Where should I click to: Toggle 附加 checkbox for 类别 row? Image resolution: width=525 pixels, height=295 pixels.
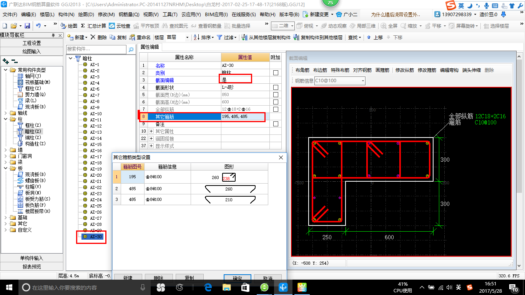click(x=276, y=73)
